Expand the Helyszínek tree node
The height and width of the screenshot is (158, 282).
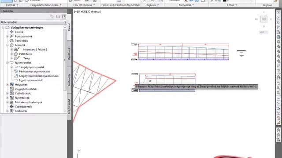tap(7, 85)
